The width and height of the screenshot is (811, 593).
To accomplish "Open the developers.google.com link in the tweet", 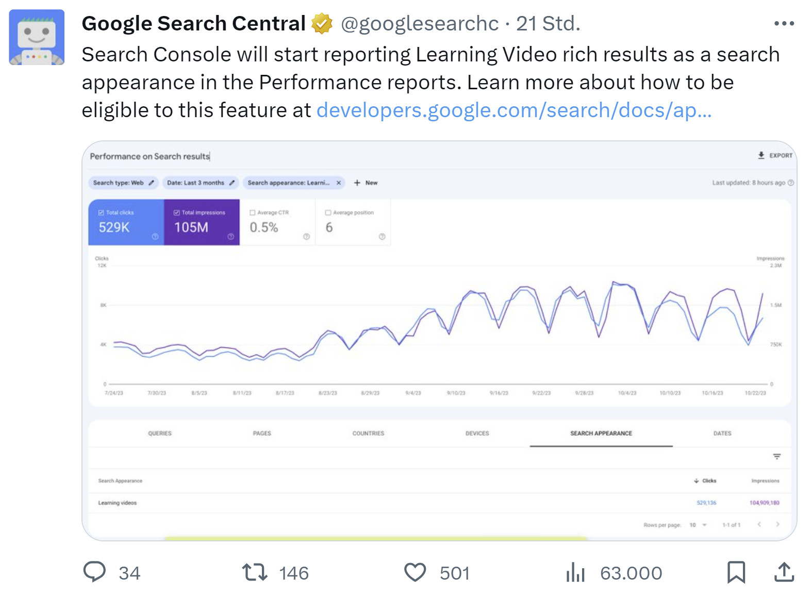I will pyautogui.click(x=515, y=109).
